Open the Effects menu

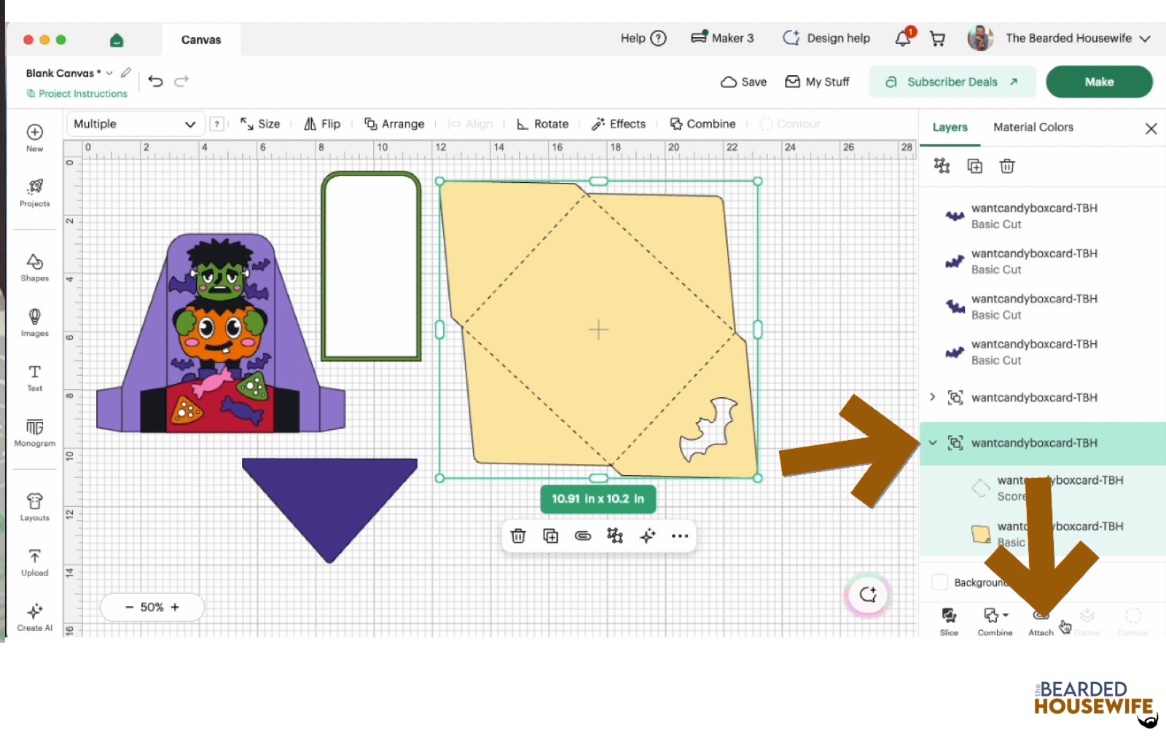coord(619,124)
